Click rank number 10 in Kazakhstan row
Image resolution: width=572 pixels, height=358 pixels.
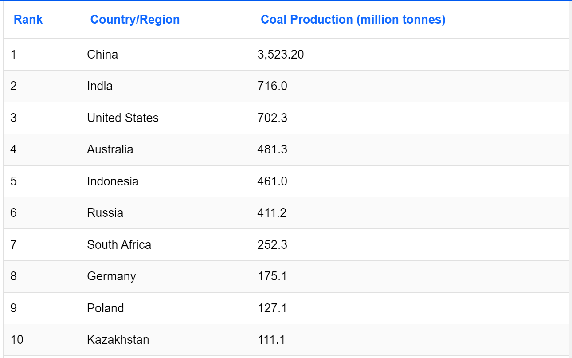point(17,340)
